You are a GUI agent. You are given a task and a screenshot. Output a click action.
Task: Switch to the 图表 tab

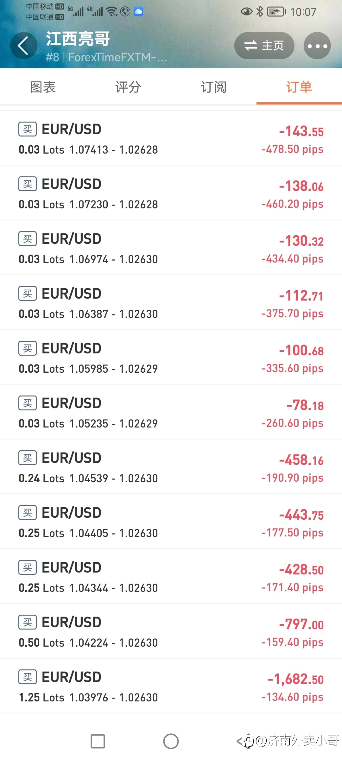43,87
